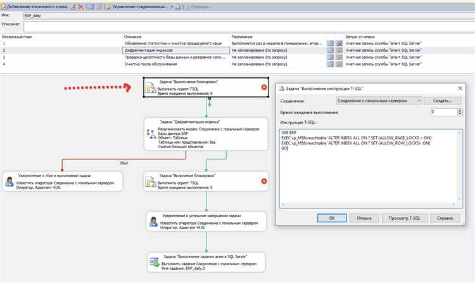475x283 pixels.
Task: Click the red error icon on 'Включение блокировок' task
Action: 263,181
